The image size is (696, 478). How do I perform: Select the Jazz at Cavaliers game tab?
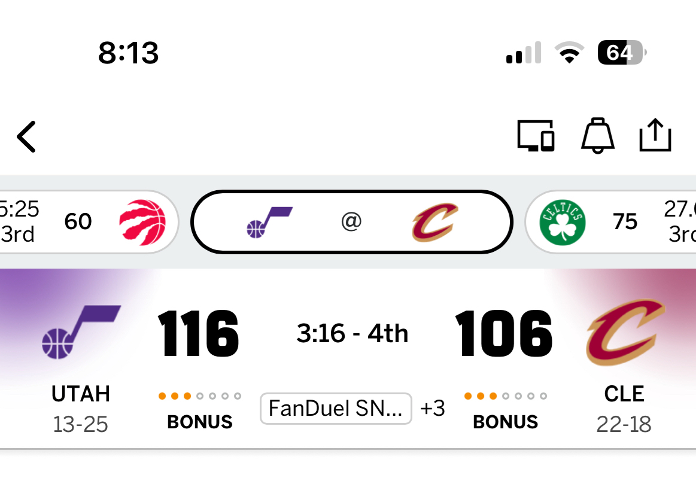352,222
